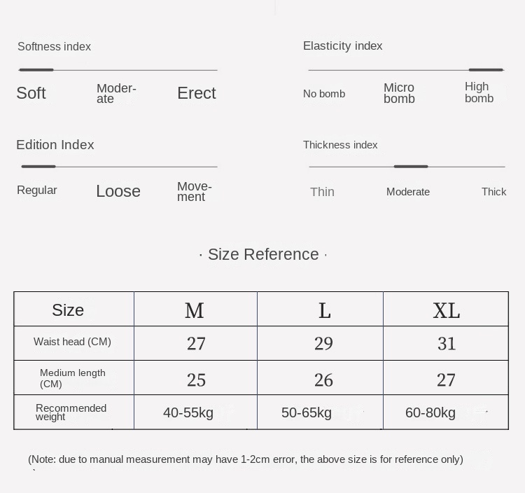Click the Elasticity index slider marker
525x493 pixels.
(486, 70)
